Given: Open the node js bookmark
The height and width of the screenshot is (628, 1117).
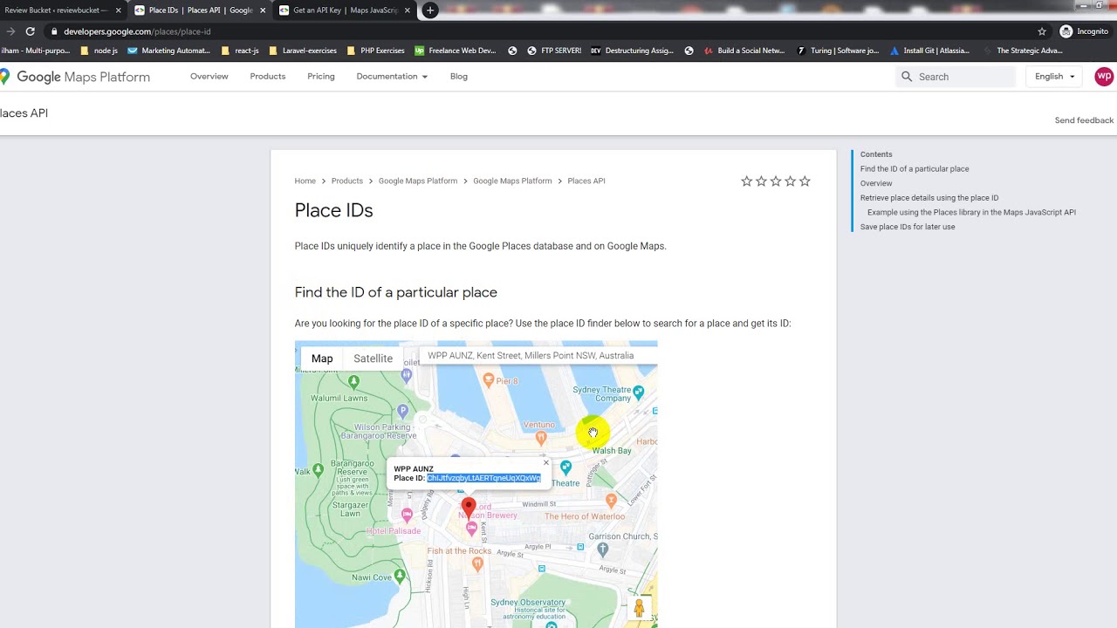Looking at the screenshot, I should click(x=99, y=51).
